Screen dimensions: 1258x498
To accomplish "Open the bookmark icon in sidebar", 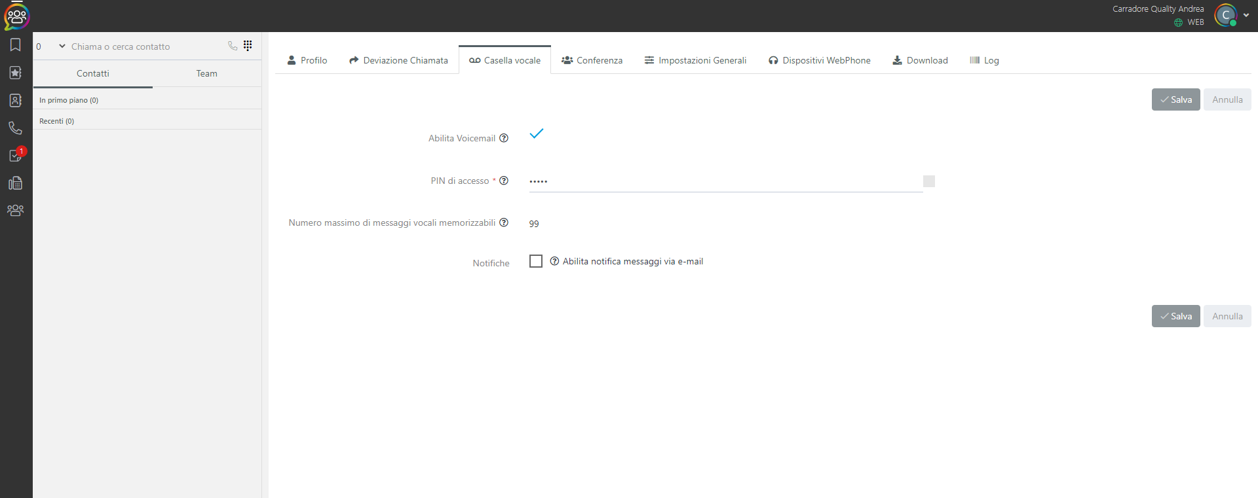I will tap(16, 44).
